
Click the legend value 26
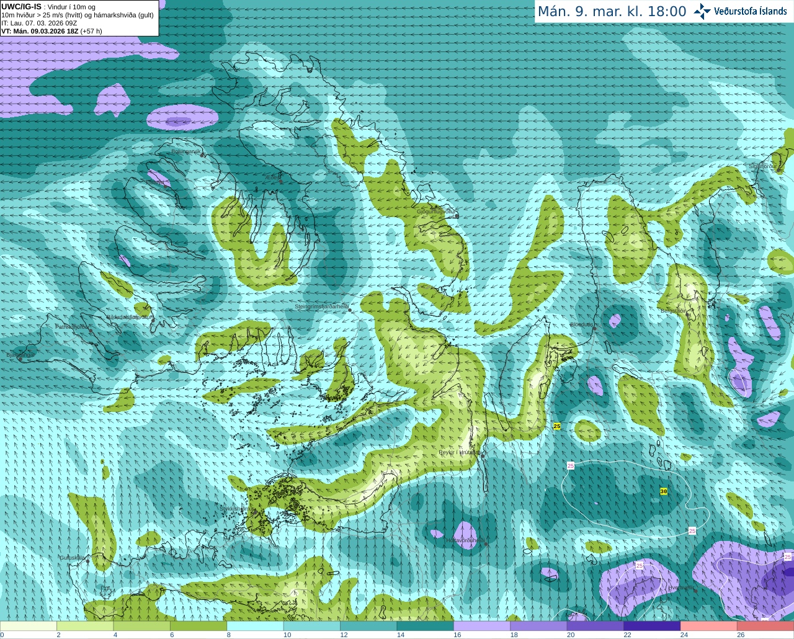point(741,635)
